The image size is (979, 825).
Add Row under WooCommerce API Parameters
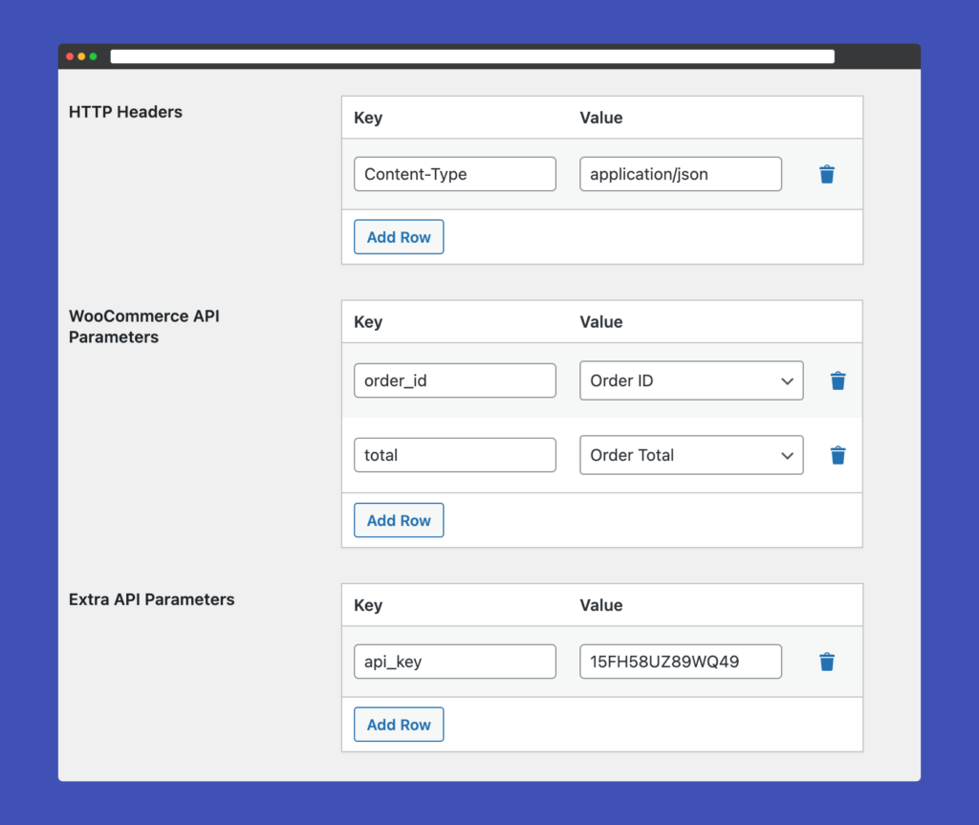click(x=399, y=520)
